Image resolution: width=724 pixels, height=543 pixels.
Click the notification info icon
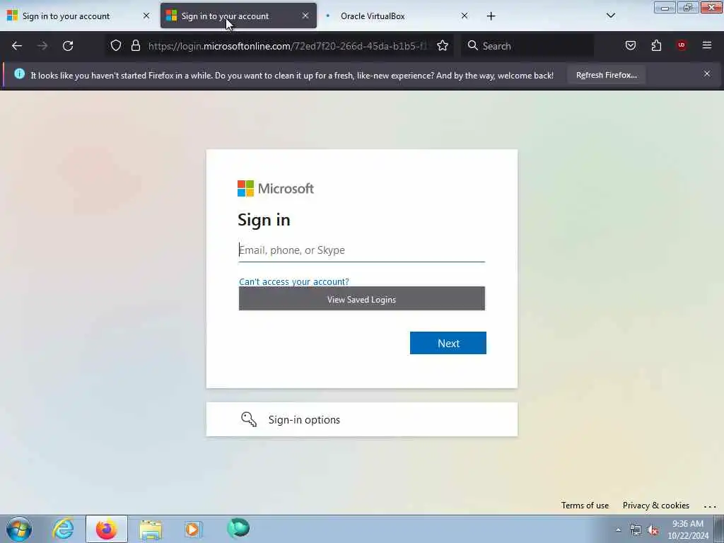(x=19, y=74)
